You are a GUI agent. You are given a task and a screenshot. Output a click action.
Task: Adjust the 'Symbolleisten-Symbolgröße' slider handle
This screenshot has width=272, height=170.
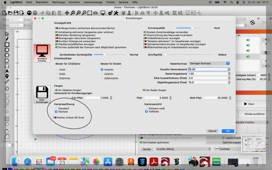point(105,55)
